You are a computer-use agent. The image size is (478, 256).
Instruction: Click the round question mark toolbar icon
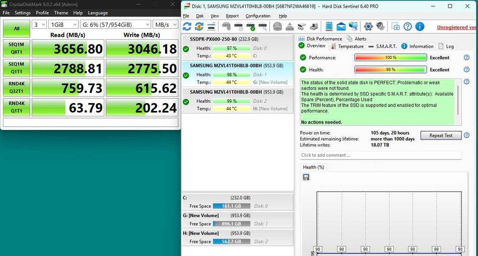point(408,27)
